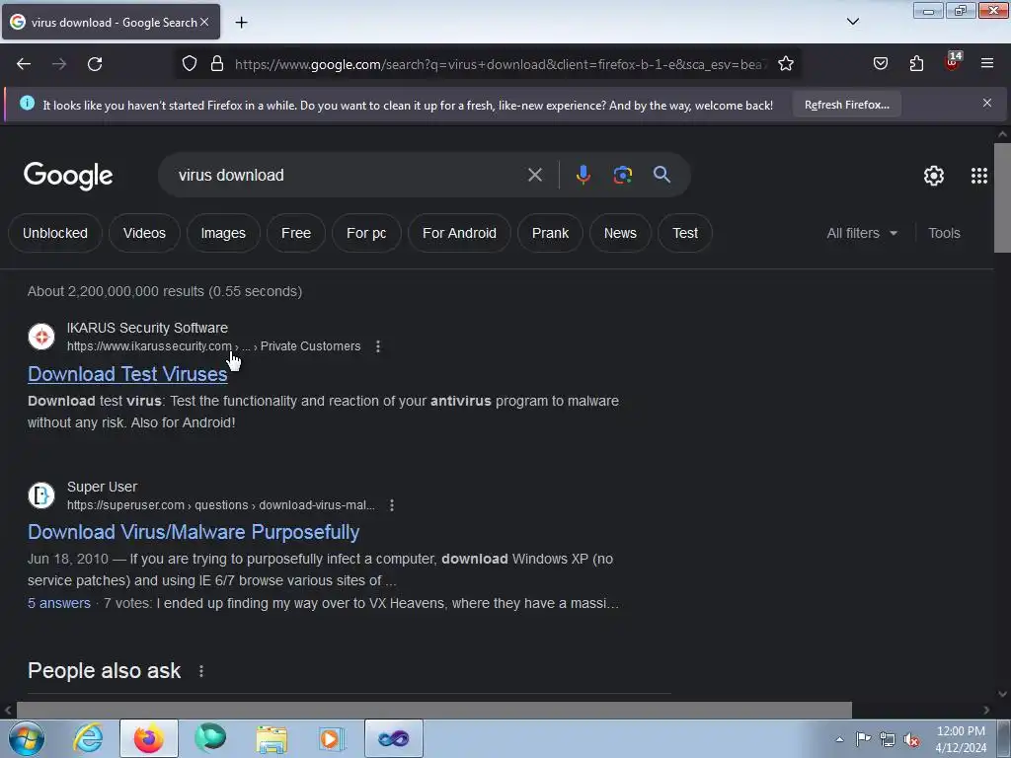This screenshot has width=1011, height=758.
Task: View site security lock info
Action: [x=217, y=64]
